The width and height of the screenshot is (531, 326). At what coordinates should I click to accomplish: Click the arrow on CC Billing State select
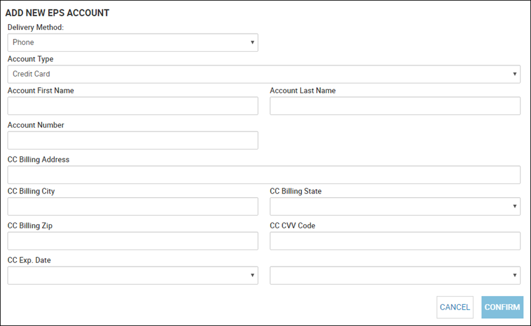tap(515, 206)
